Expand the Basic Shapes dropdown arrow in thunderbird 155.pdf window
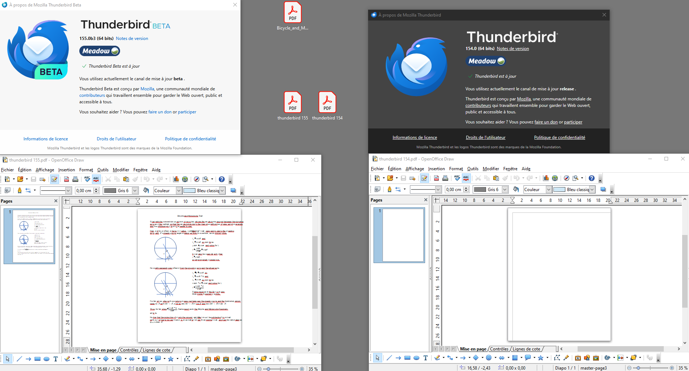Viewport: 689px width, 371px height. (112, 359)
